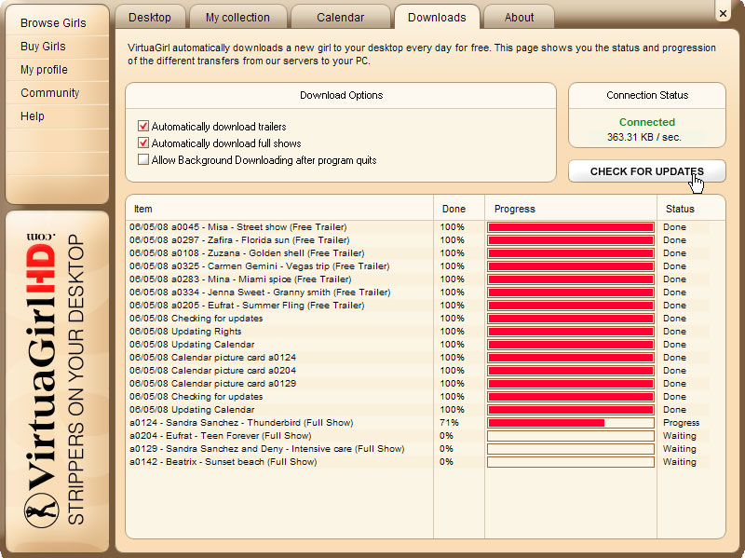Click the 100% value in the Zafira row
This screenshot has width=745, height=558.
tap(452, 240)
